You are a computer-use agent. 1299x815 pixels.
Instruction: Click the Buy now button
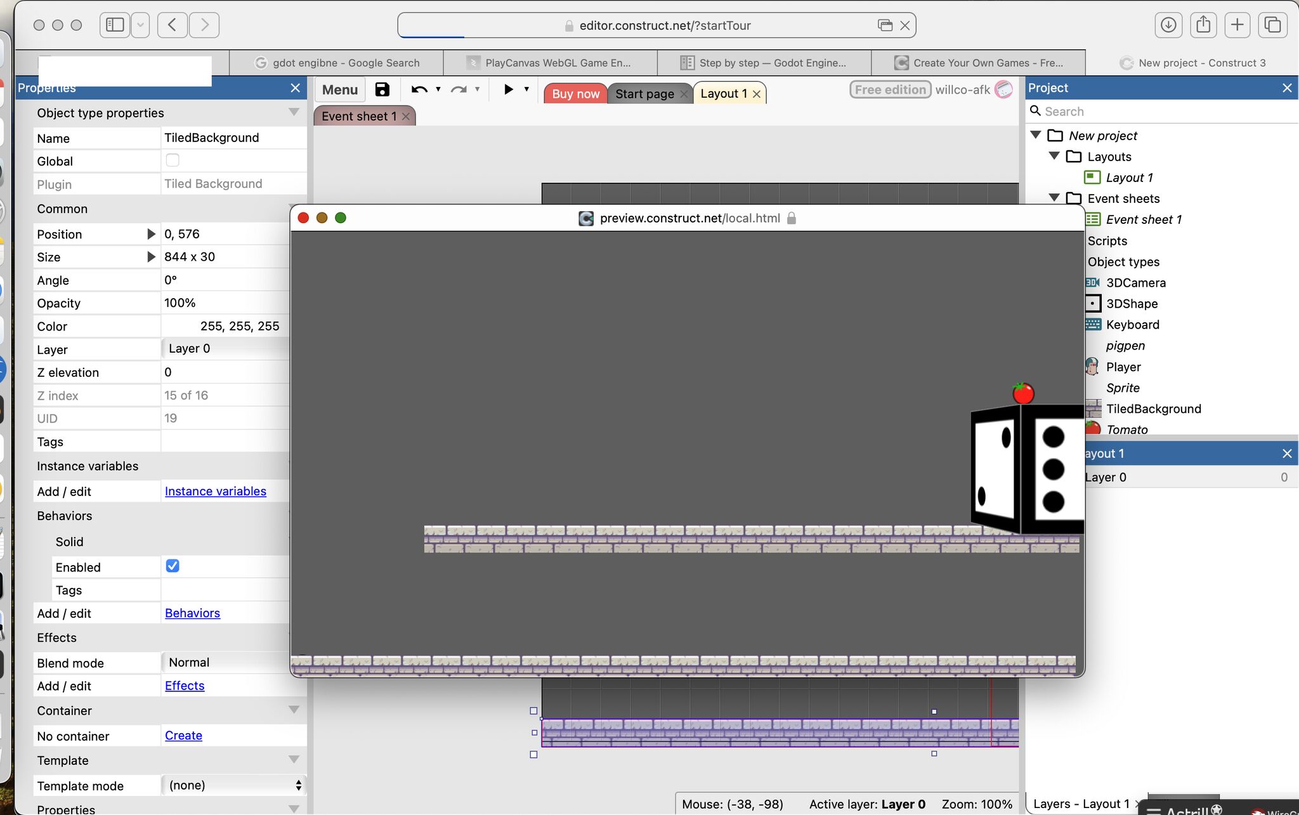(x=575, y=93)
